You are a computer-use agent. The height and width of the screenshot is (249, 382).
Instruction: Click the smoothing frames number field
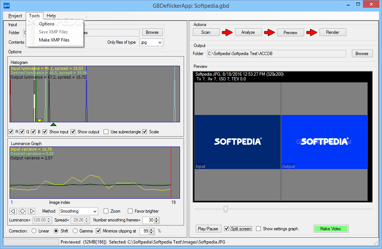pos(148,220)
